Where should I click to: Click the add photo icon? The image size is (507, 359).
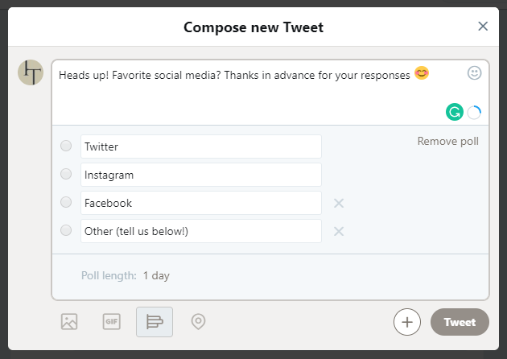[x=69, y=321]
